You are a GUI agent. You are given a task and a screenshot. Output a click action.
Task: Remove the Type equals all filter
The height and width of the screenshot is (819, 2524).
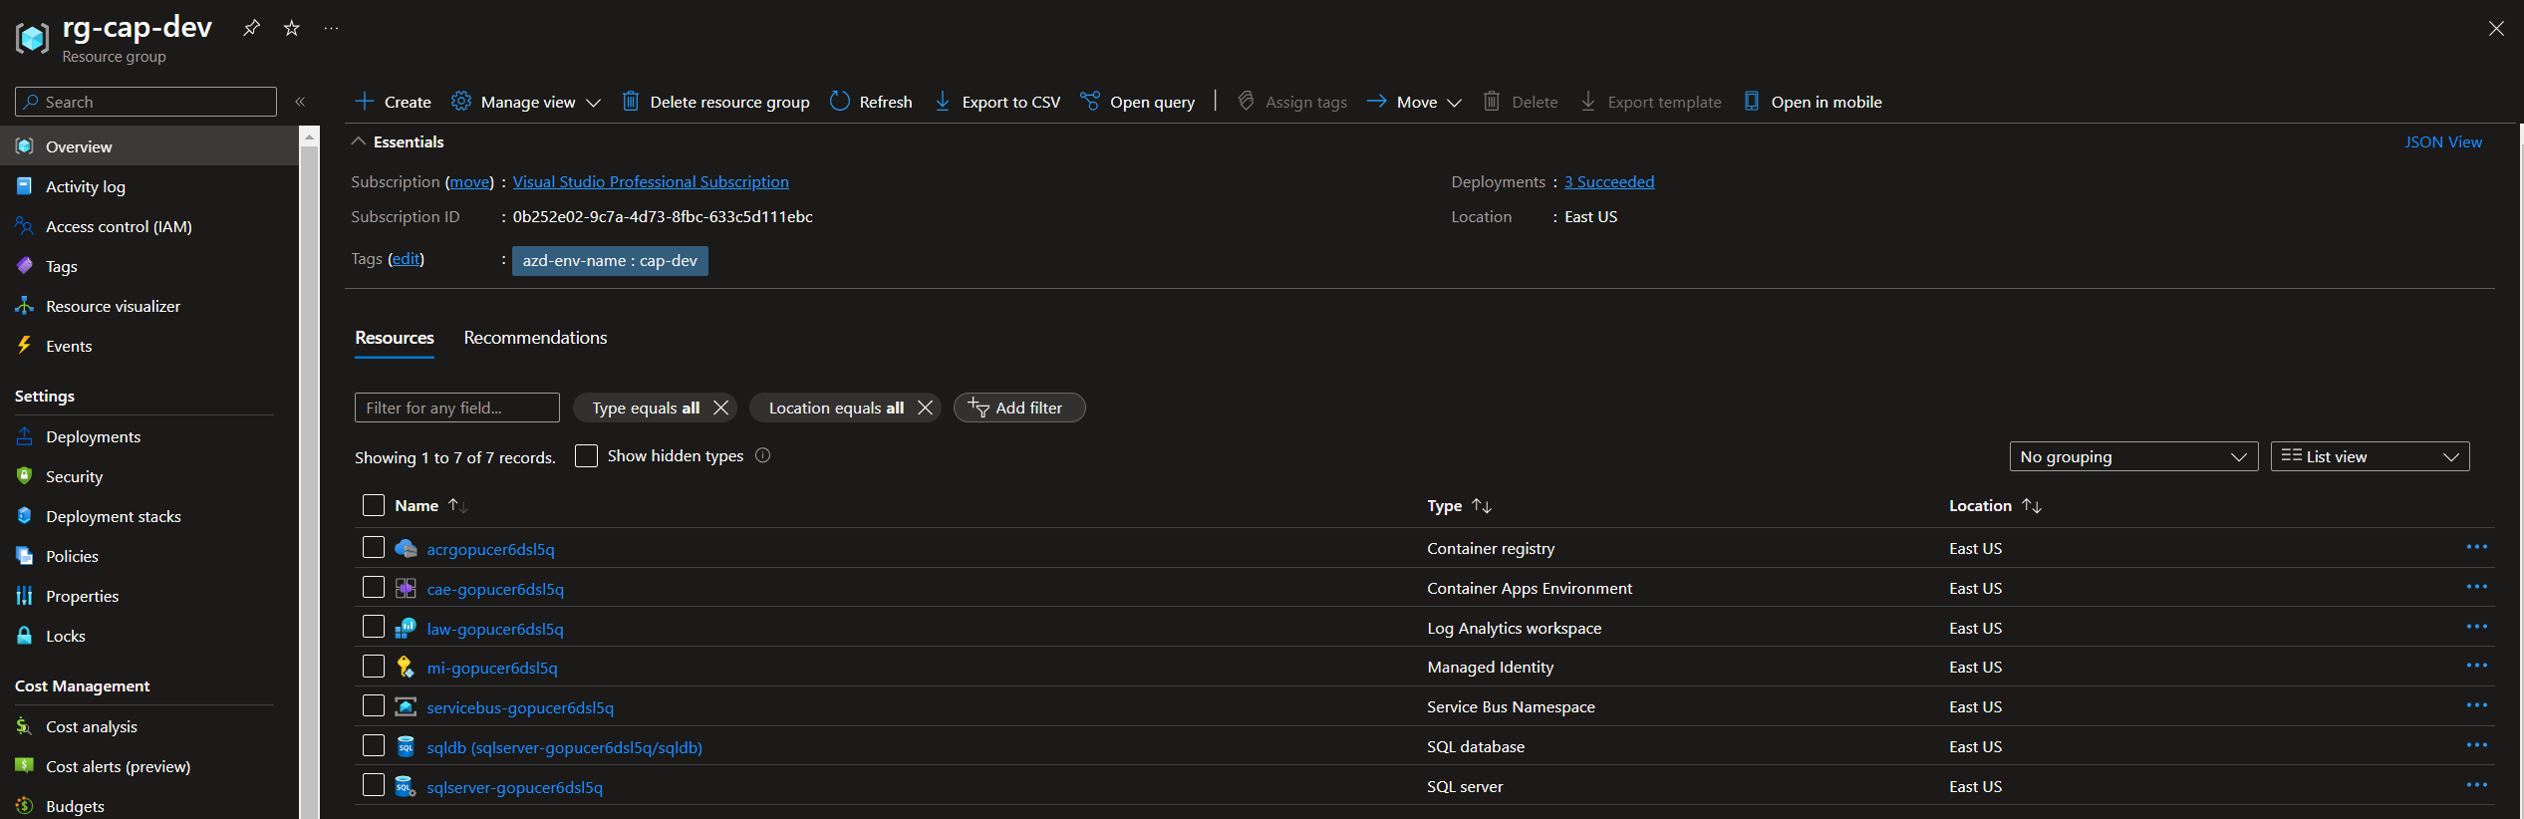(721, 408)
